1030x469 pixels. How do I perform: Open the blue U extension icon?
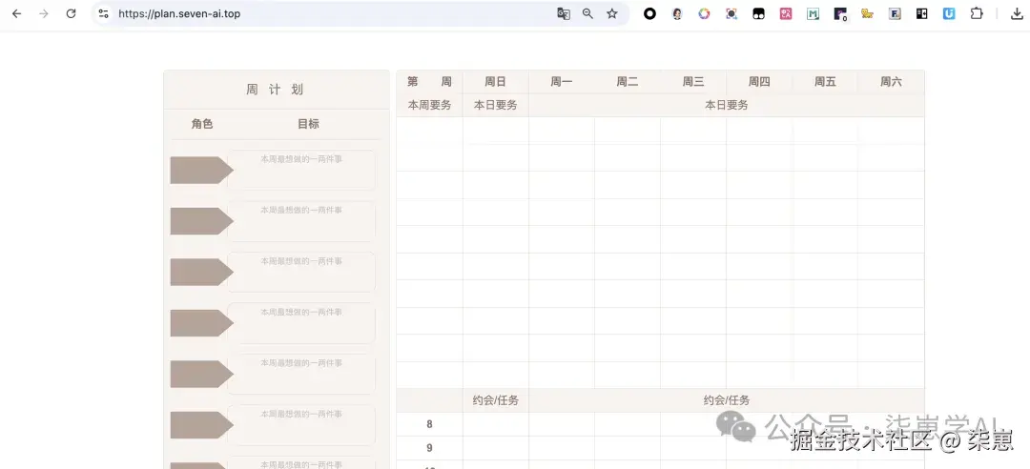949,13
